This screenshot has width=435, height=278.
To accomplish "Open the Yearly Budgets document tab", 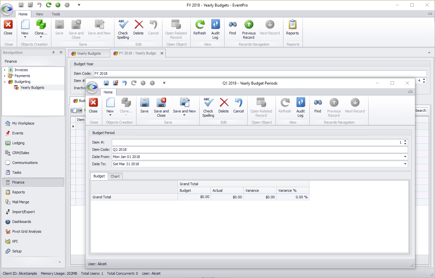I will click(x=89, y=53).
